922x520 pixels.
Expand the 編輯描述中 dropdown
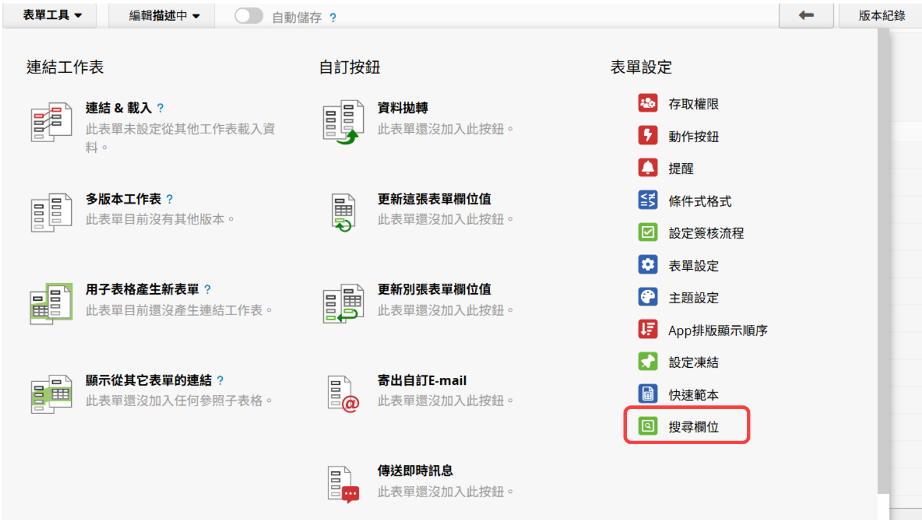(163, 16)
